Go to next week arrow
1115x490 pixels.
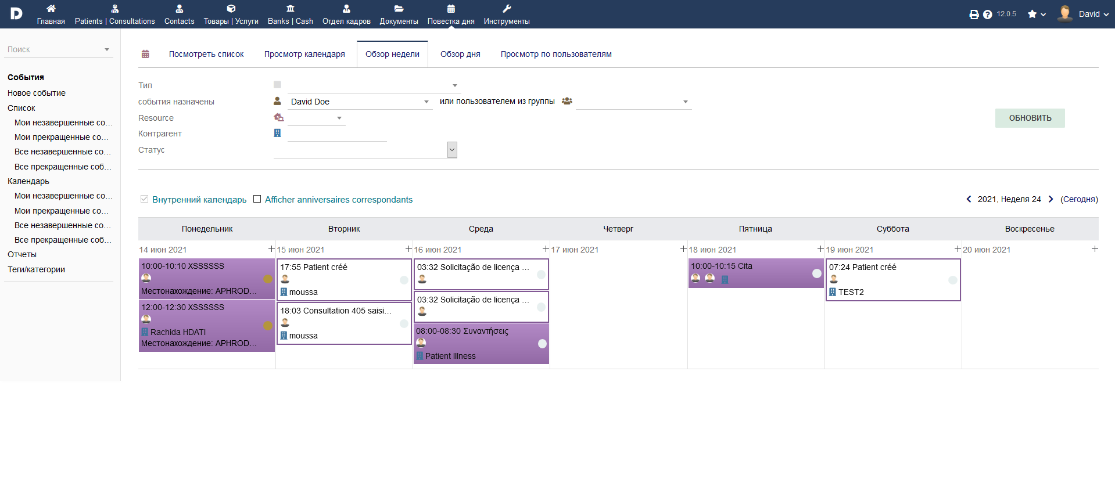(1051, 199)
